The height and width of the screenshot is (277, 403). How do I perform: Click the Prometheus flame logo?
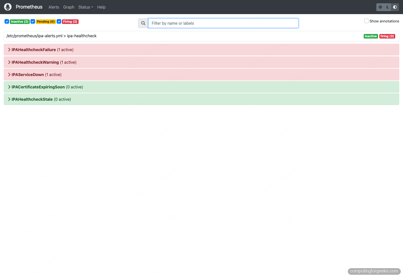tap(8, 7)
